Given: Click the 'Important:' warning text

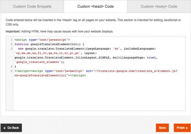Looking at the screenshot, I should pyautogui.click(x=13, y=32).
